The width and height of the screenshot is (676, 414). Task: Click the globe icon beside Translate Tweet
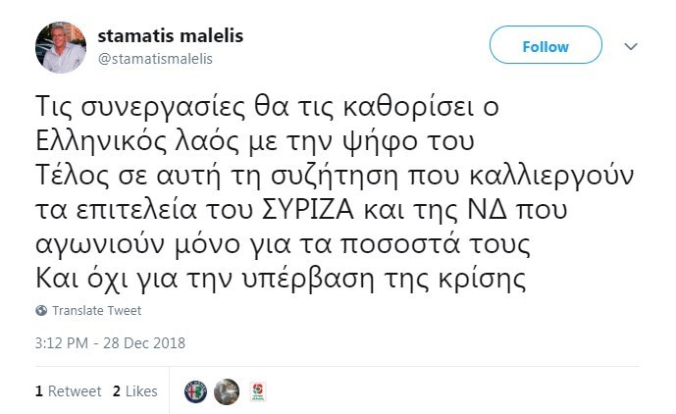(41, 310)
